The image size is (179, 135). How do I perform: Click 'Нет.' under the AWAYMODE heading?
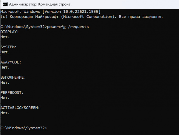[x=5, y=67]
